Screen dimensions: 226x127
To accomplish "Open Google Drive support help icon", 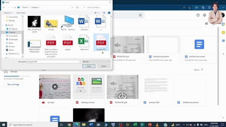I will pyautogui.click(x=198, y=15).
